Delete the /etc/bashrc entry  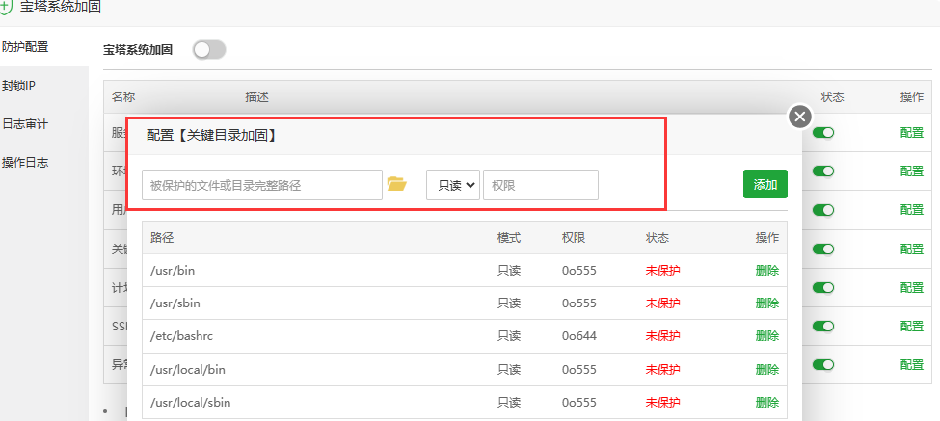tap(767, 336)
